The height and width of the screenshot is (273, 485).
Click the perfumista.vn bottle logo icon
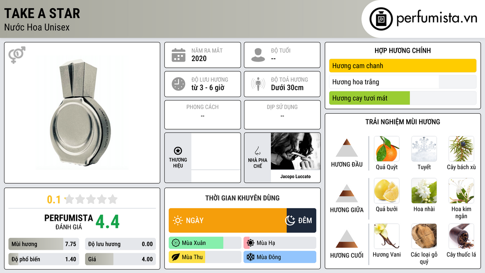(x=381, y=19)
